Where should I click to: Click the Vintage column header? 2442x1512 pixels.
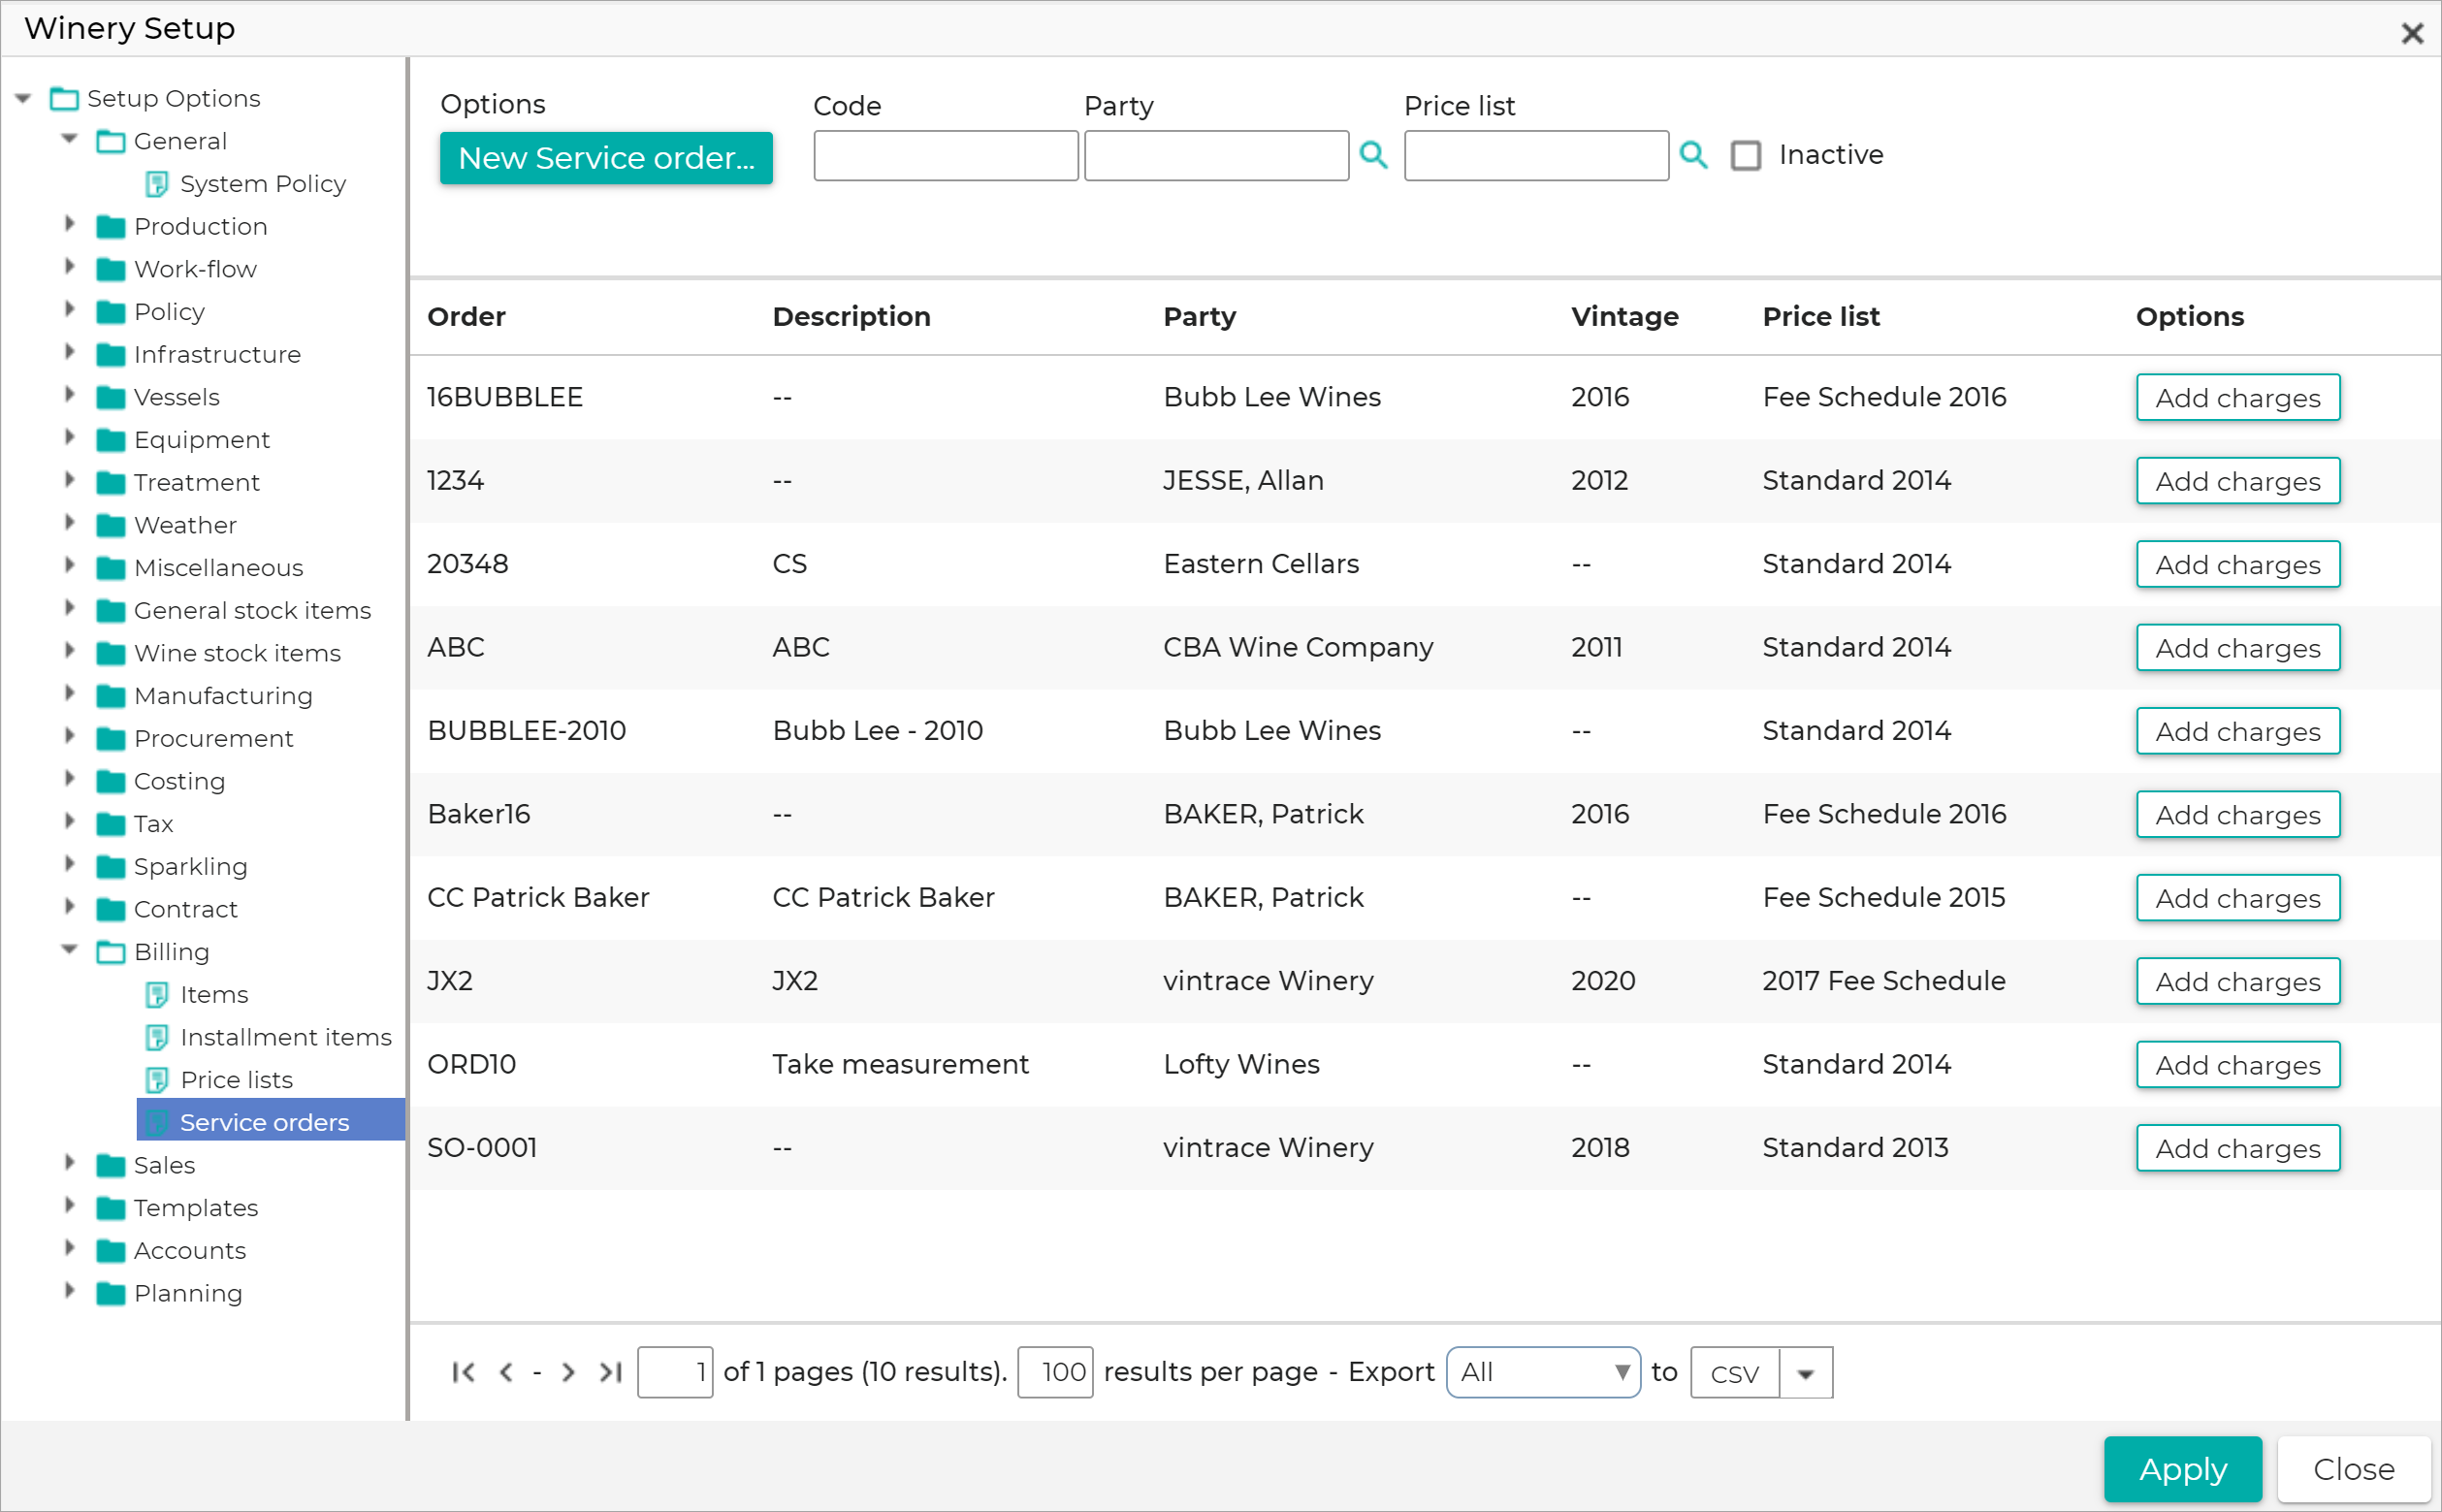tap(1625, 317)
